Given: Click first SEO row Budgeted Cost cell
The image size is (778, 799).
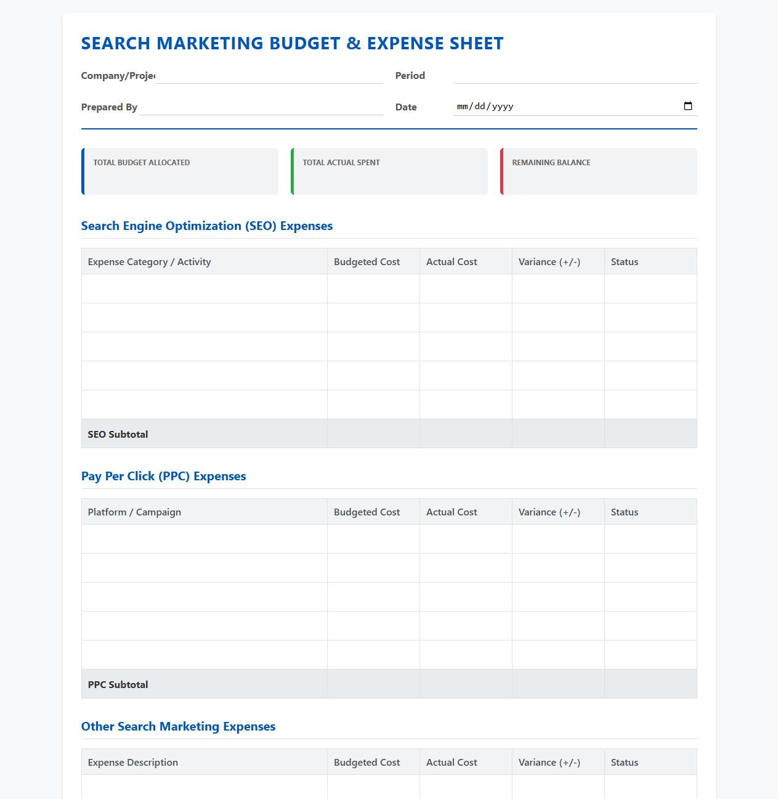Looking at the screenshot, I should point(374,289).
